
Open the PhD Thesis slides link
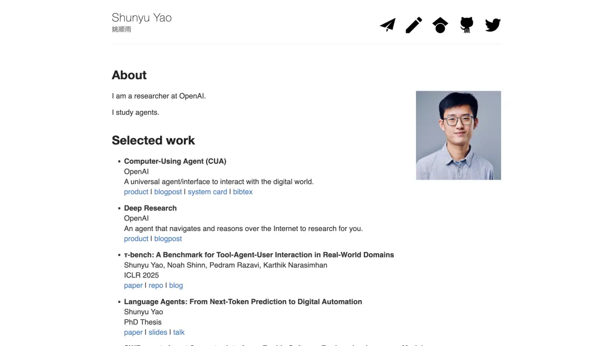158,332
